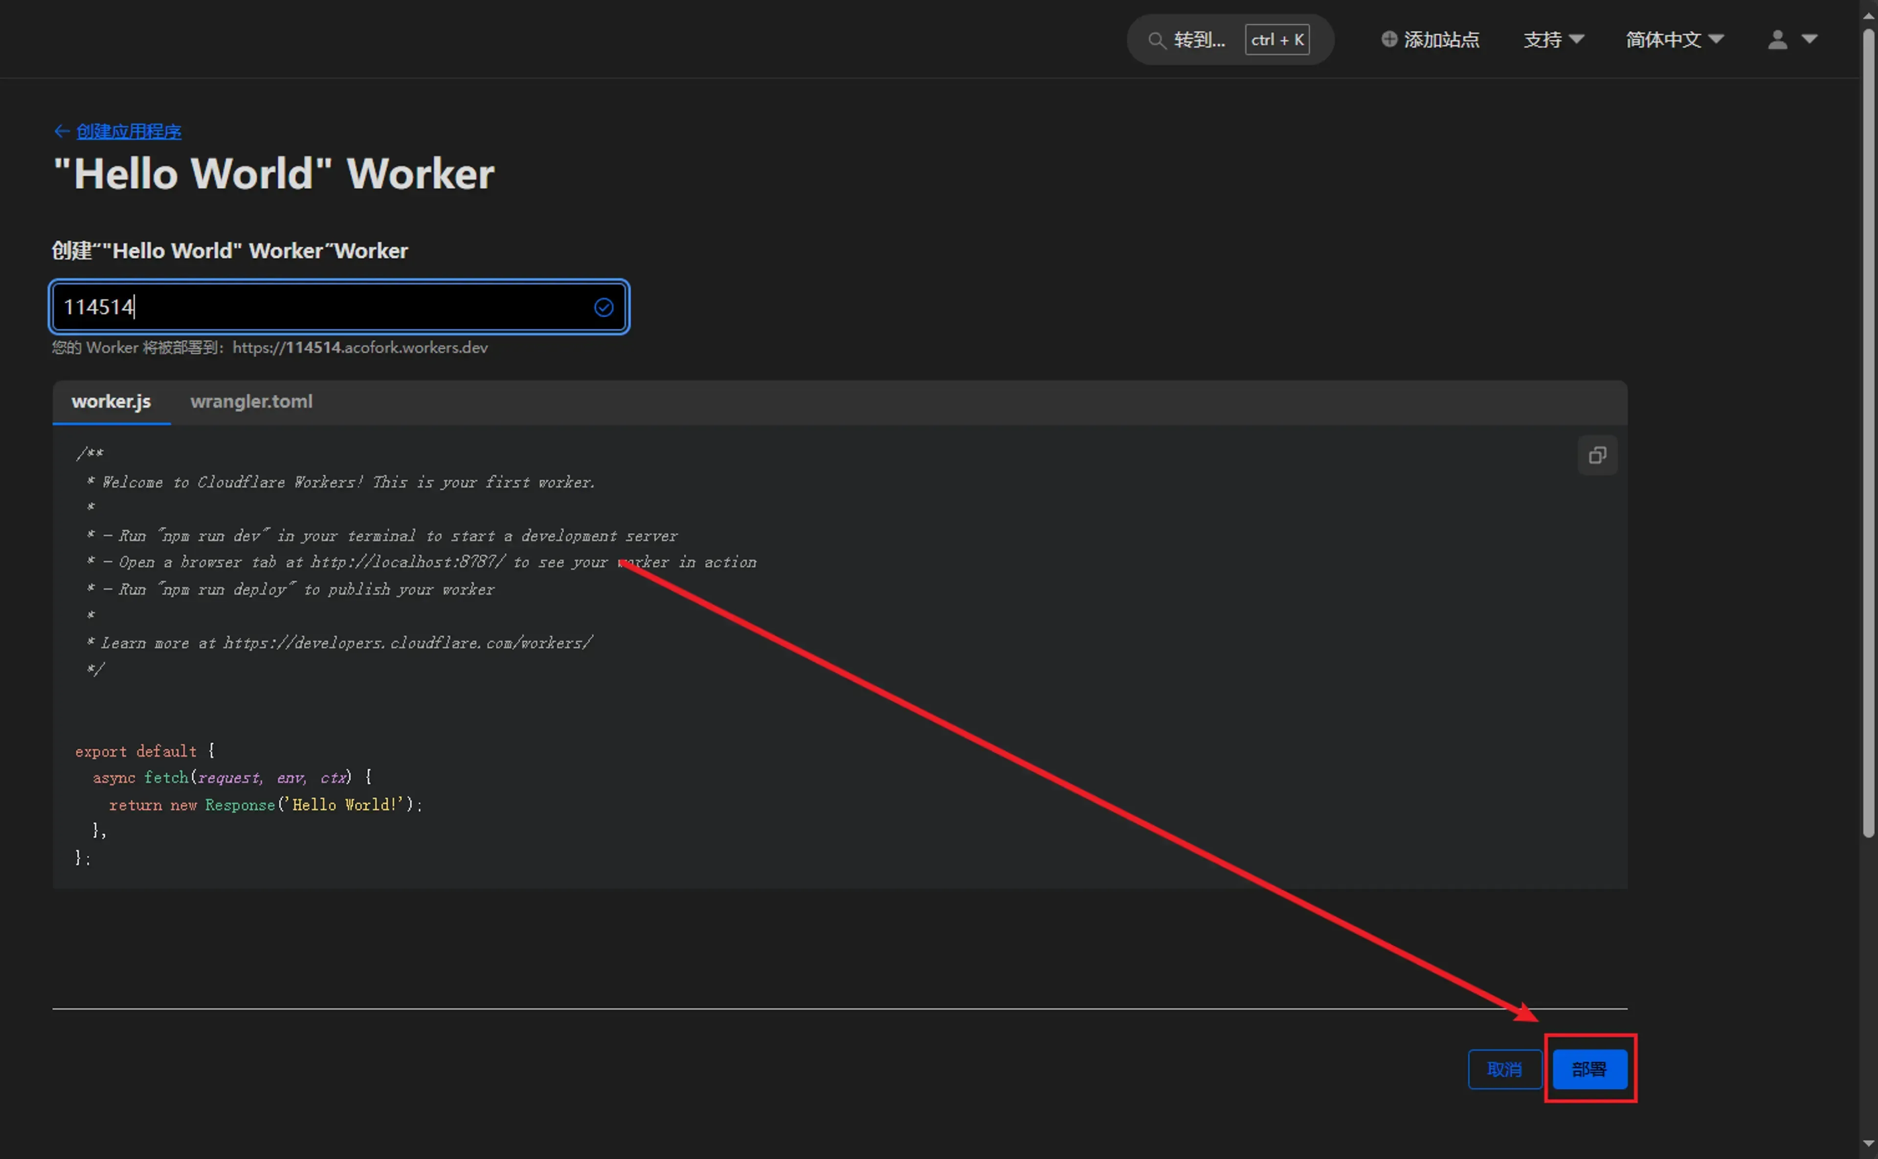Click inside the worker.js code area
Viewport: 1878px width, 1159px height.
pos(766,690)
